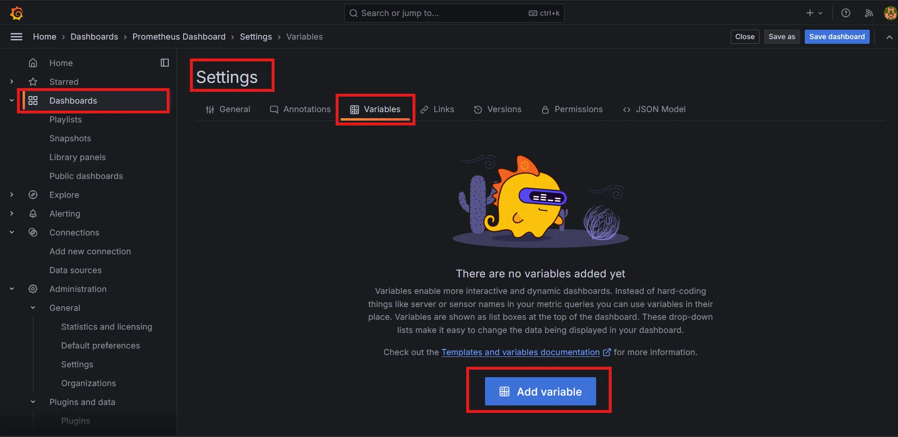This screenshot has width=898, height=437.
Task: Open the Versions tab
Action: tap(498, 109)
